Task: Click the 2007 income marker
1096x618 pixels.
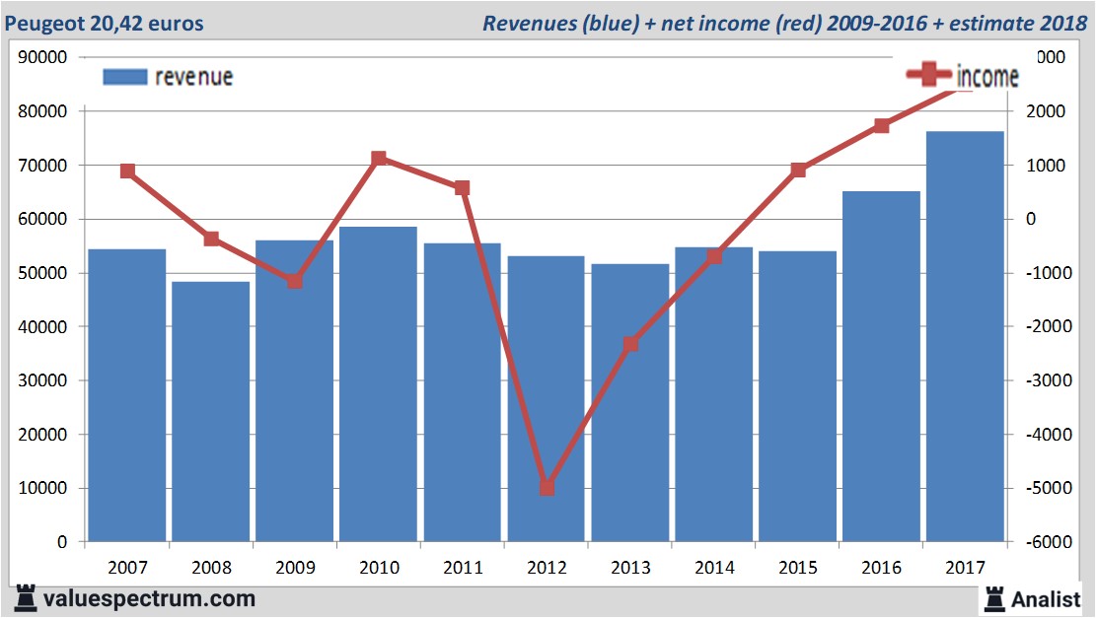Action: 127,171
